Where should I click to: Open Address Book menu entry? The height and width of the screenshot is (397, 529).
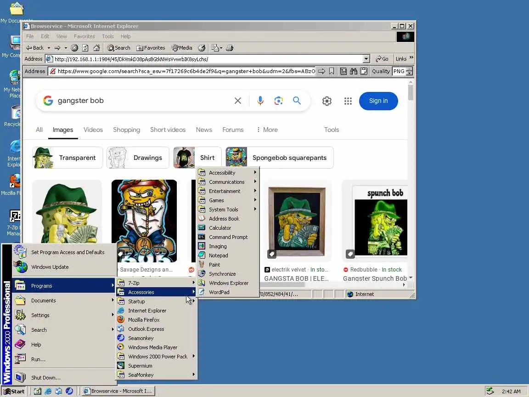pos(228,219)
